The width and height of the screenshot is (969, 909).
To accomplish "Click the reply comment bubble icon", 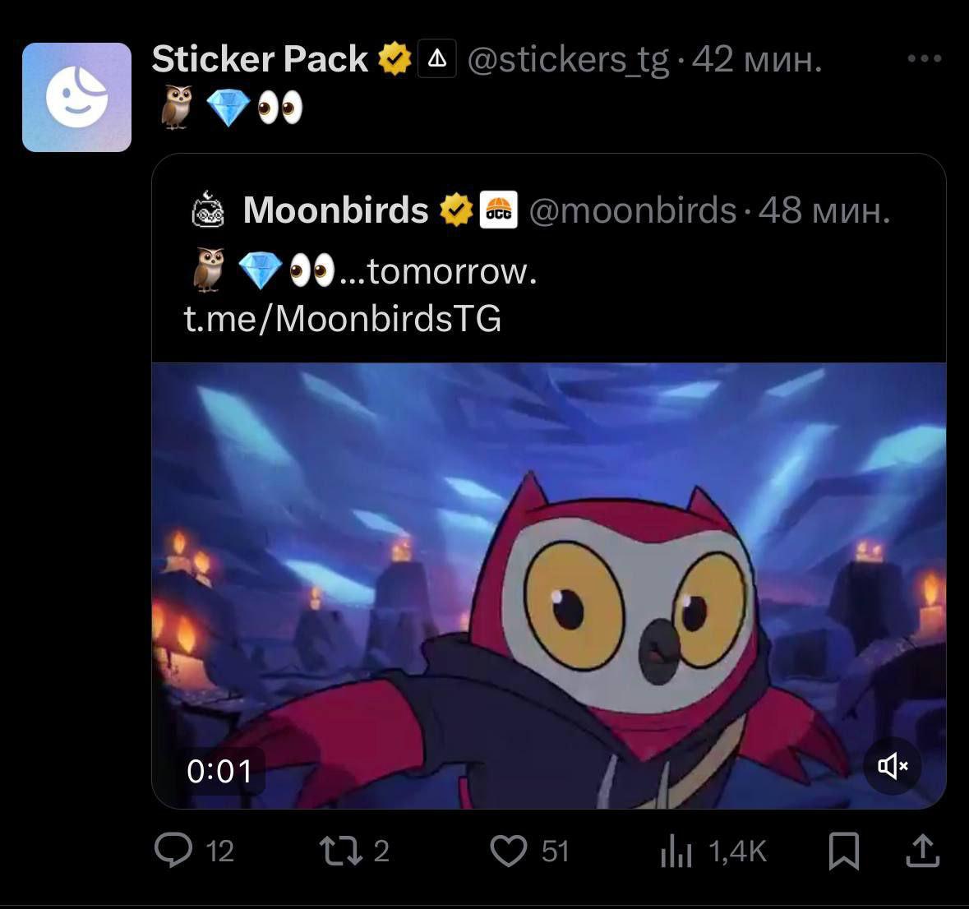I will tap(173, 851).
